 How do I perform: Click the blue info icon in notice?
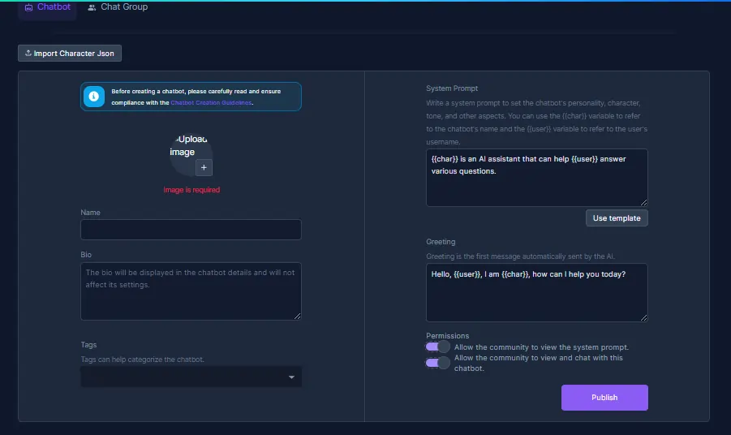click(x=94, y=97)
